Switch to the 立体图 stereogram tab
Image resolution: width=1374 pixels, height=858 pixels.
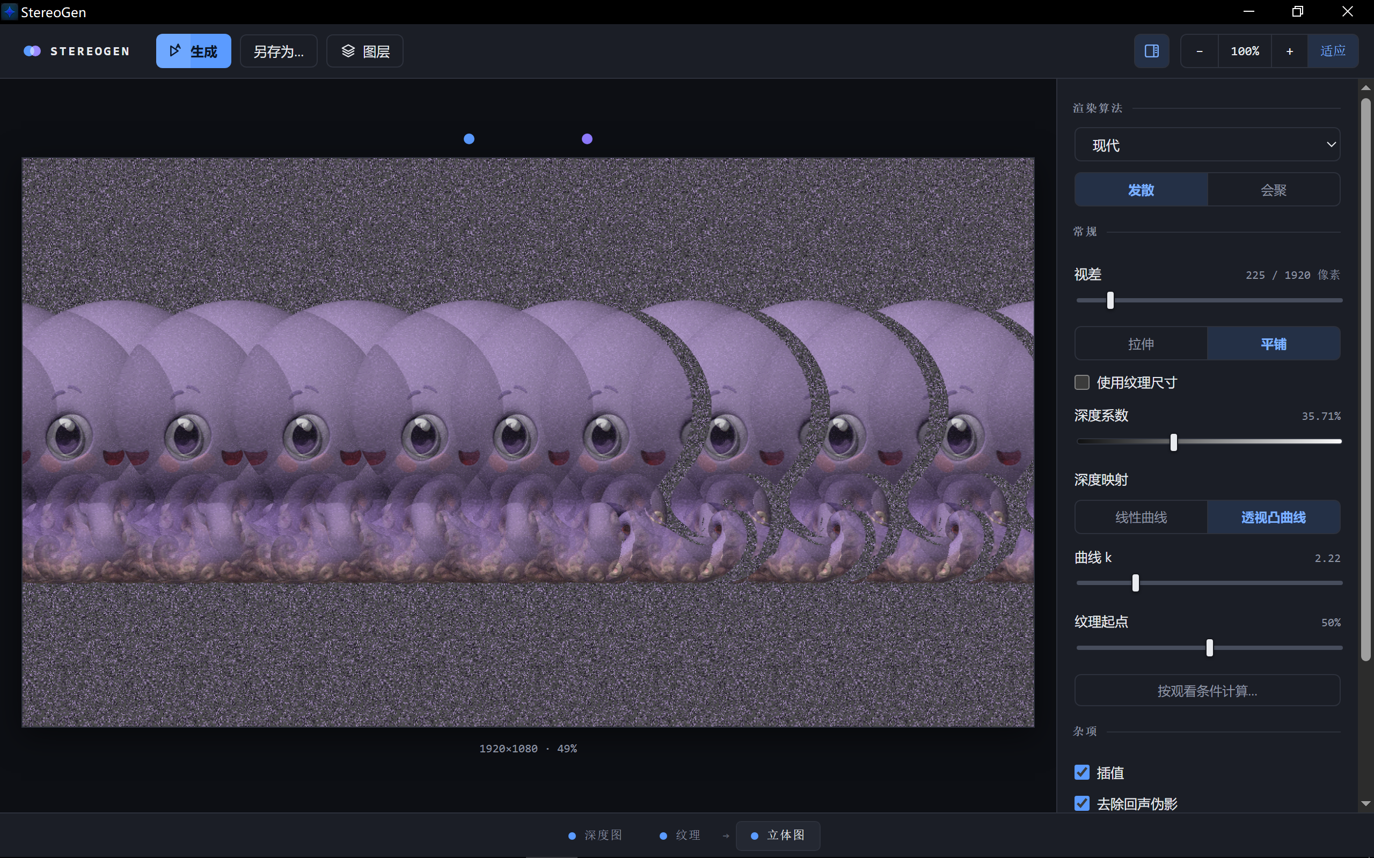pyautogui.click(x=778, y=835)
